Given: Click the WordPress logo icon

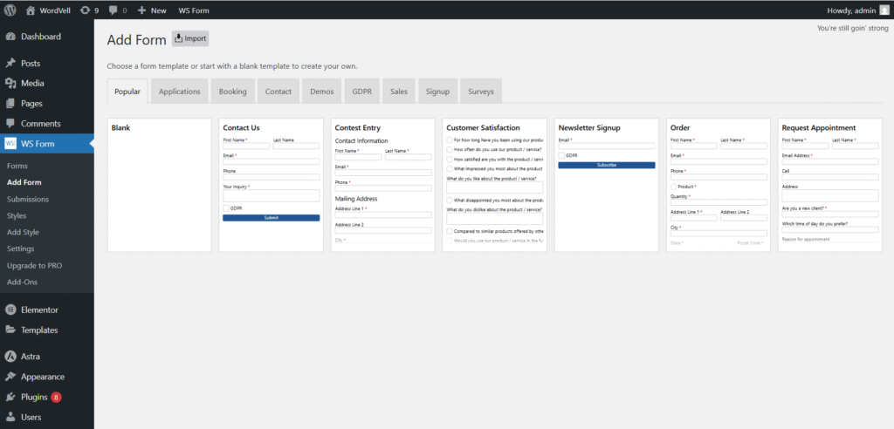Looking at the screenshot, I should (10, 10).
